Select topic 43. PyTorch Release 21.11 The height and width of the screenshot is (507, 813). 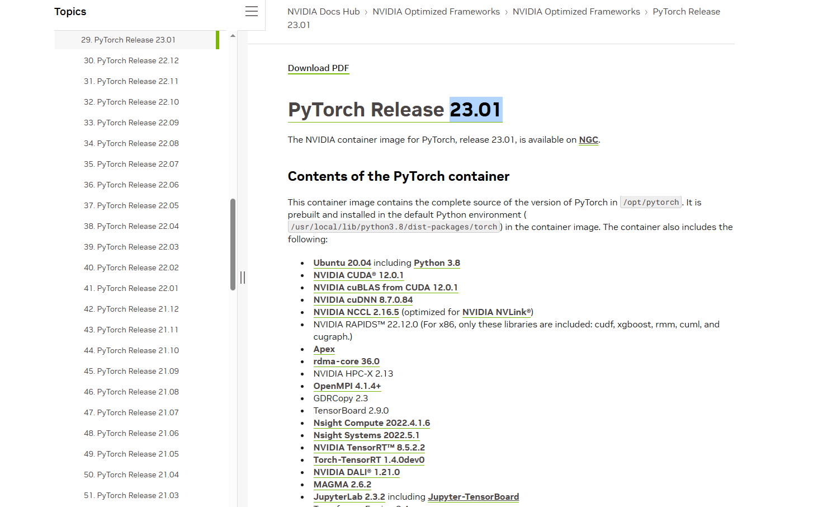pos(131,330)
